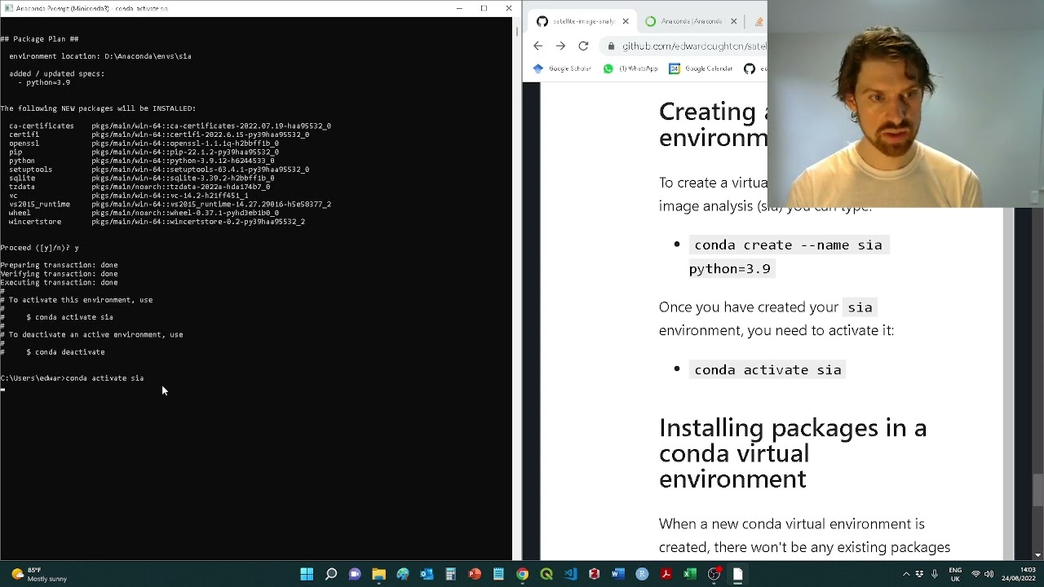
Task: Open Microsoft Excel from taskbar
Action: click(x=690, y=574)
